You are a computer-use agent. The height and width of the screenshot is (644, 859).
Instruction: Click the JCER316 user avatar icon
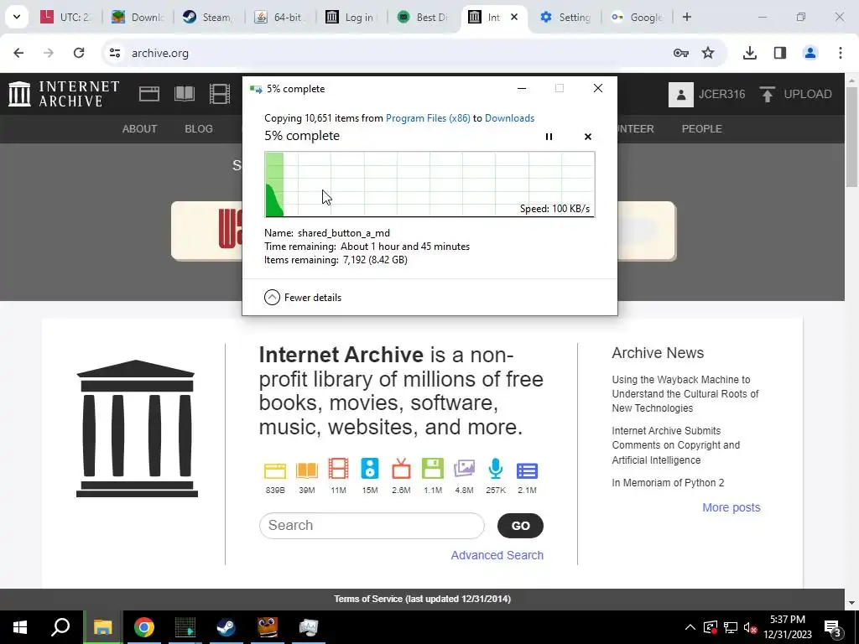pyautogui.click(x=681, y=94)
